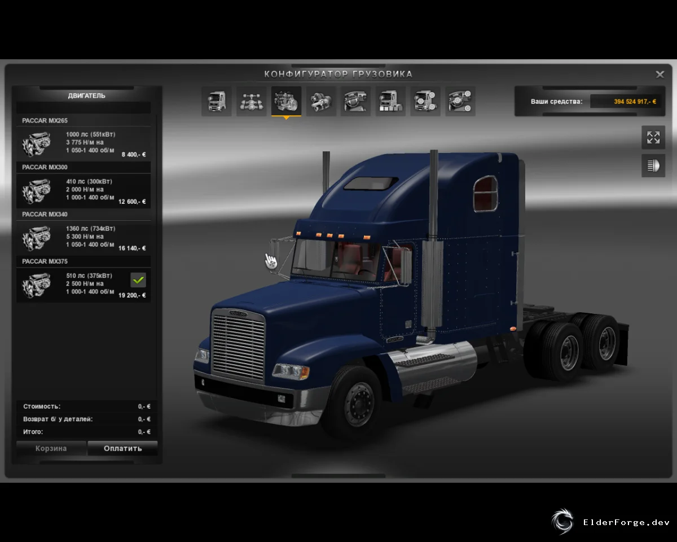Click the ДВИГАТЕЛЬ panel title
677x542 pixels.
tap(87, 96)
